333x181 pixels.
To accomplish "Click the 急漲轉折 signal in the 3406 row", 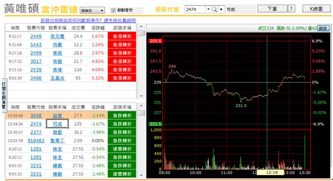I will pos(122,78).
